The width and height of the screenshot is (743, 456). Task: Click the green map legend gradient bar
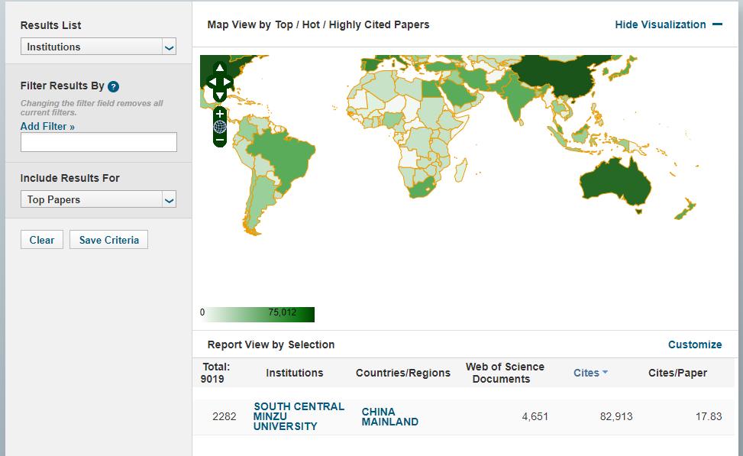[260, 314]
